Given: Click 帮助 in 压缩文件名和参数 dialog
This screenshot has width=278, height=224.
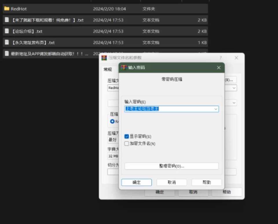Looking at the screenshot, I should point(227,192).
